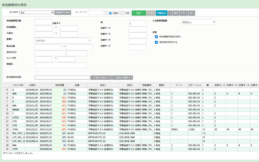
Task: Click the キーワード input field
Action: pyautogui.click(x=96, y=13)
